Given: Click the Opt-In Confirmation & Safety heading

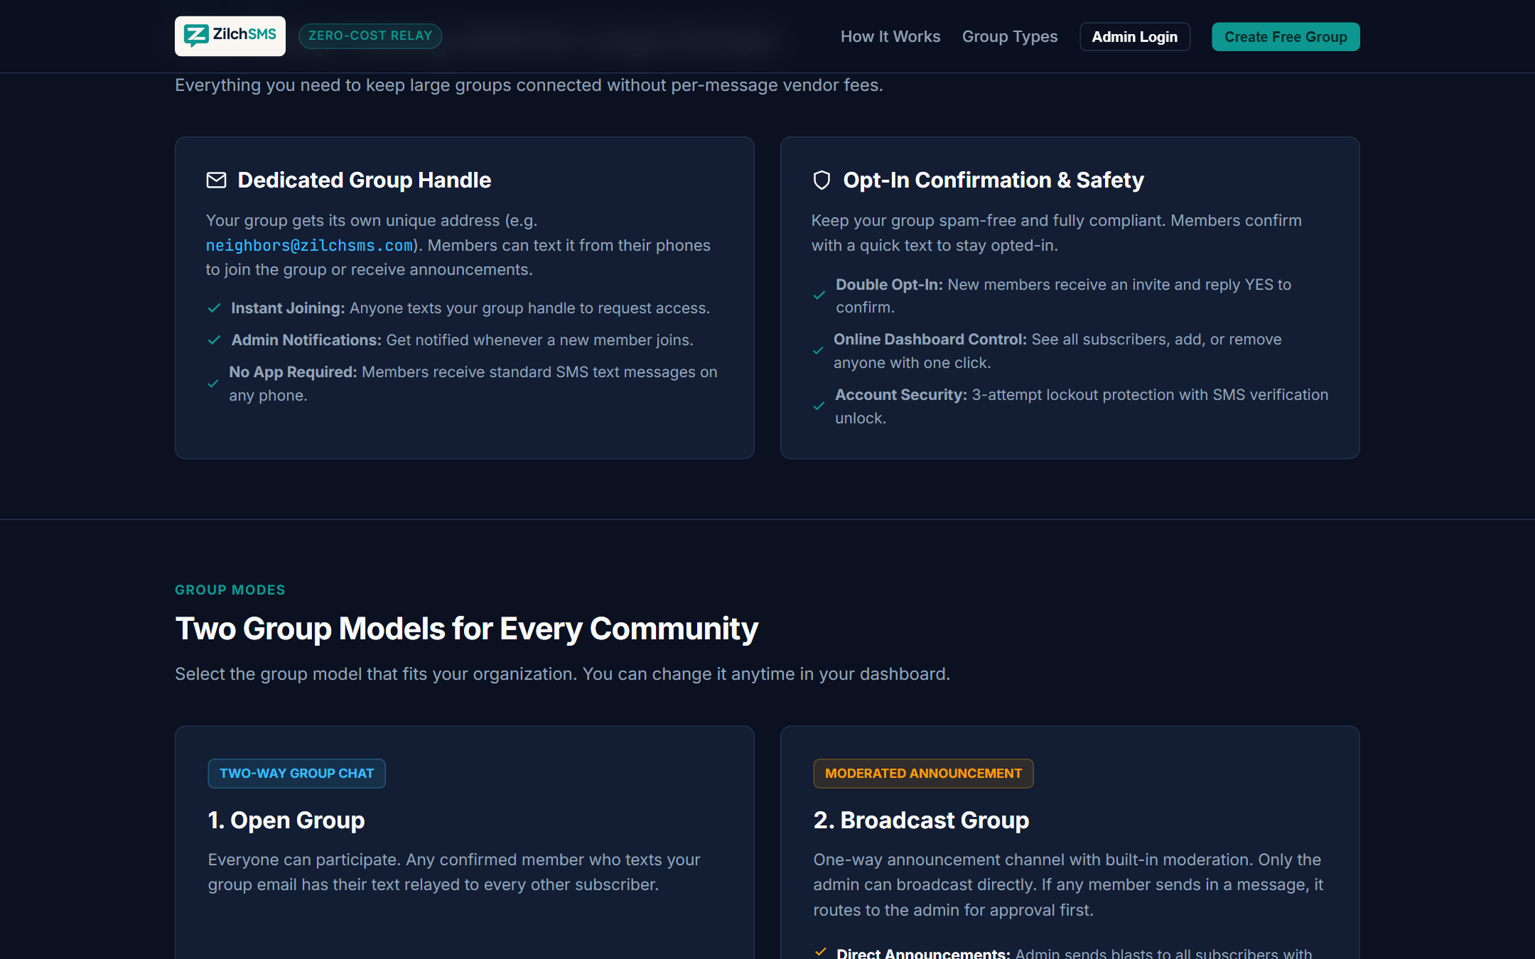Looking at the screenshot, I should [x=993, y=180].
